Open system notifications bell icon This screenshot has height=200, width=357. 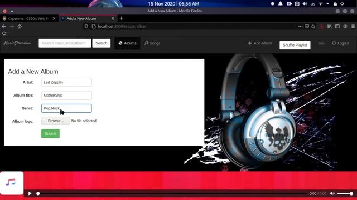click(x=280, y=4)
